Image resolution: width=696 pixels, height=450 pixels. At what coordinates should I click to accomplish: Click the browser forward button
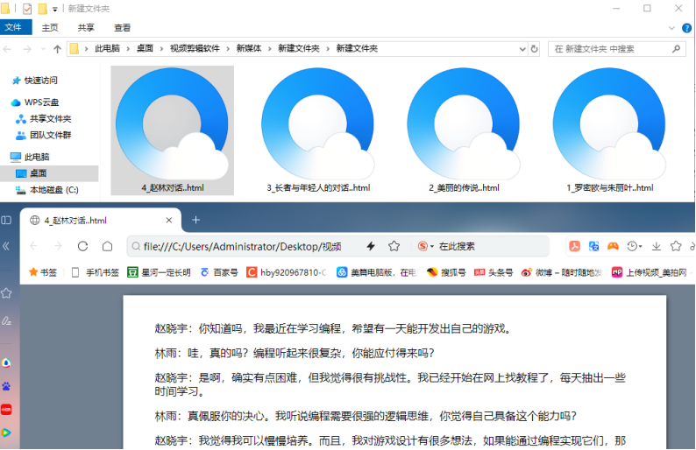coord(58,246)
